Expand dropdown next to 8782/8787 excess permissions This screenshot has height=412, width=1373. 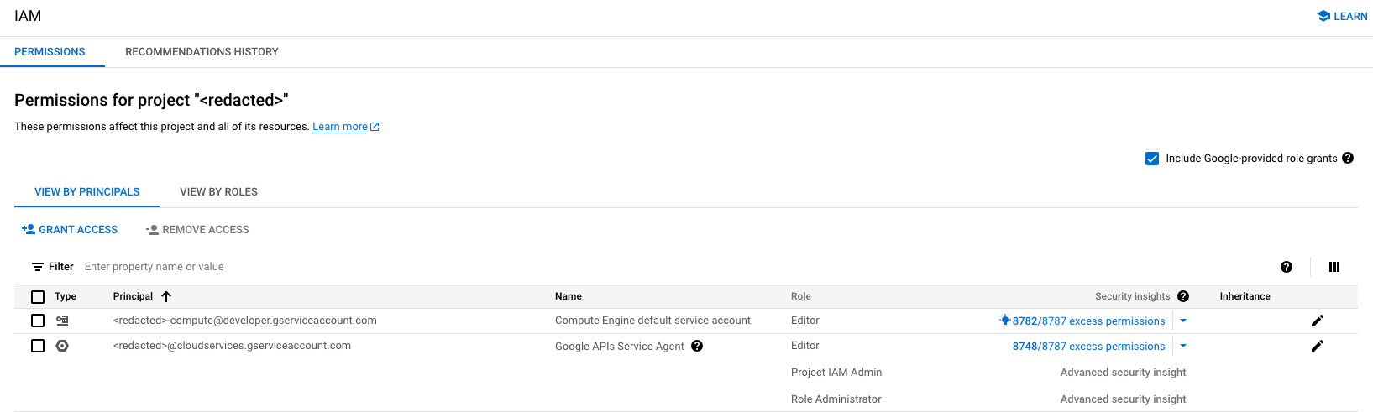(1183, 321)
